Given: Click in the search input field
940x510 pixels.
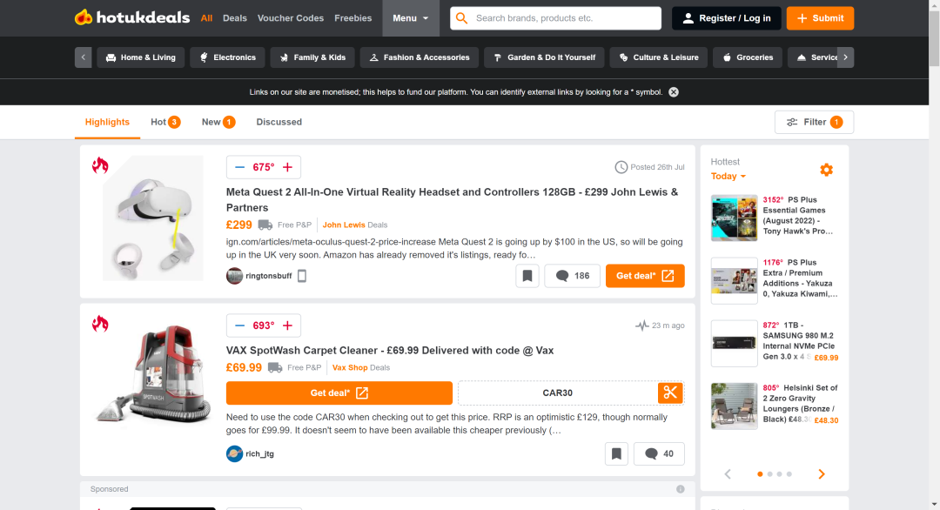Looking at the screenshot, I should pyautogui.click(x=565, y=18).
